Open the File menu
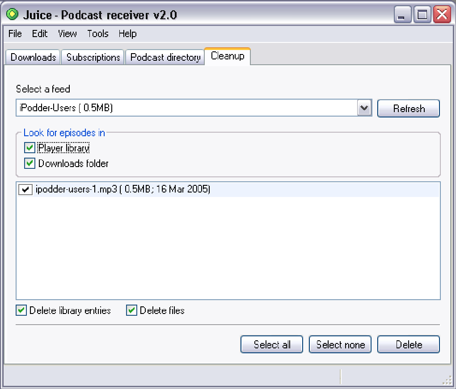 [x=15, y=34]
